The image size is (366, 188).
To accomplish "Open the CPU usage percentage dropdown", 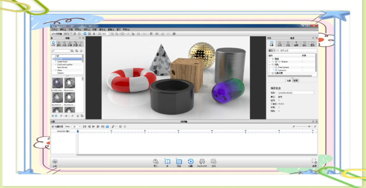I will [x=68, y=34].
